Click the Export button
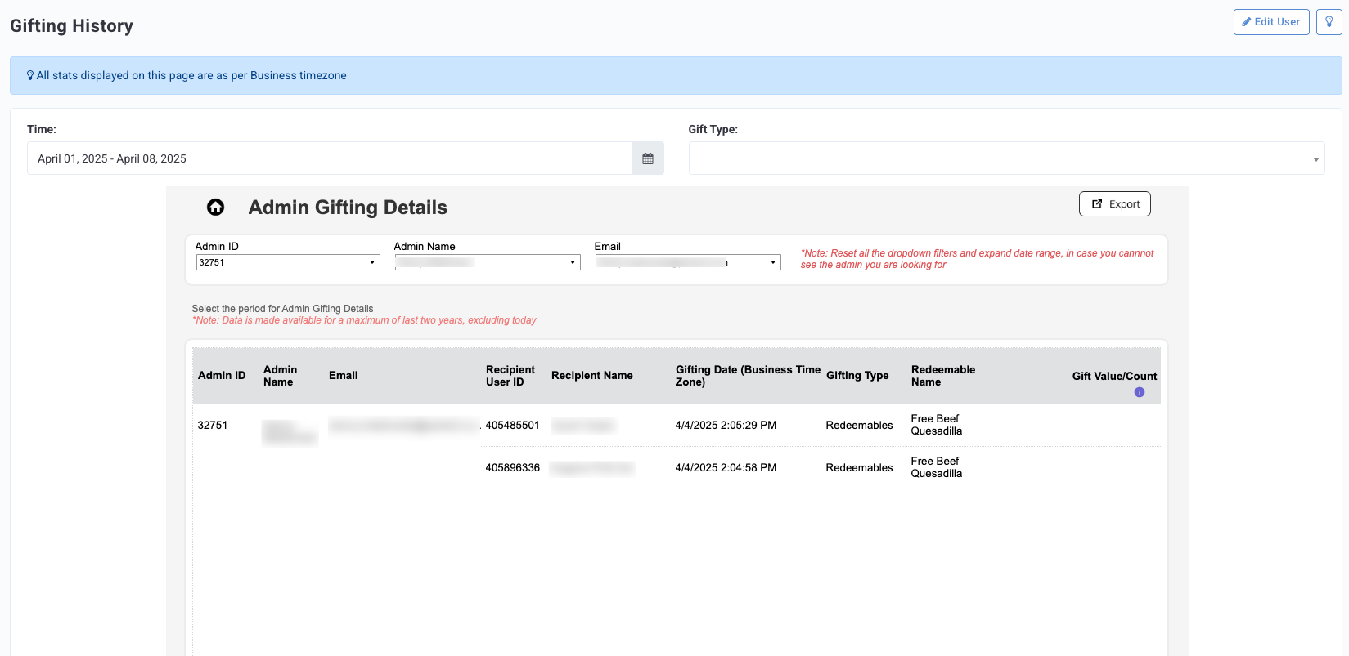The height and width of the screenshot is (656, 1349). pyautogui.click(x=1115, y=204)
